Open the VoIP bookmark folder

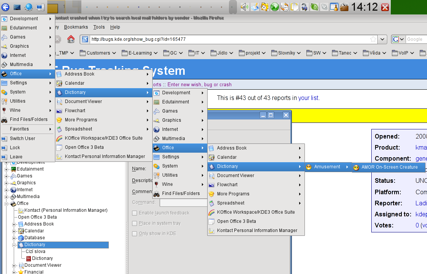[x=403, y=53]
